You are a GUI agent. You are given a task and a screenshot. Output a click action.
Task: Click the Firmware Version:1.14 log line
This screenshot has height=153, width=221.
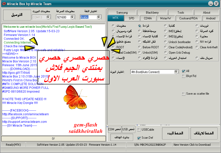coord(19,35)
